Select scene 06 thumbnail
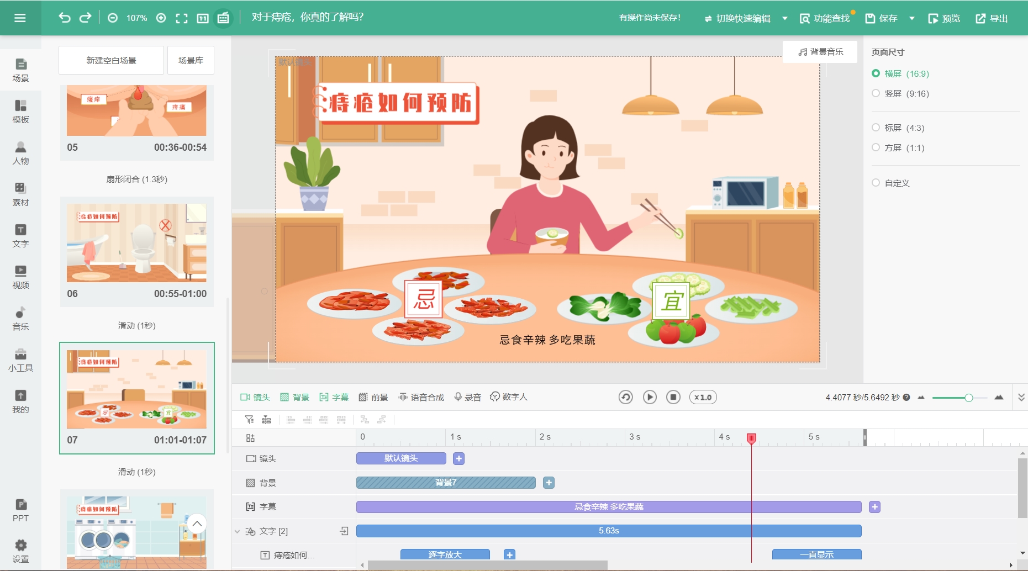This screenshot has width=1028, height=571. (136, 243)
